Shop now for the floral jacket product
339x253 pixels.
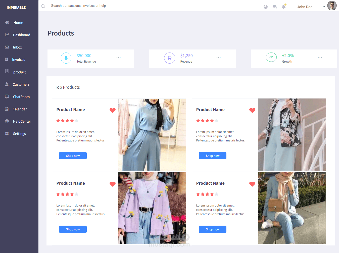click(213, 156)
